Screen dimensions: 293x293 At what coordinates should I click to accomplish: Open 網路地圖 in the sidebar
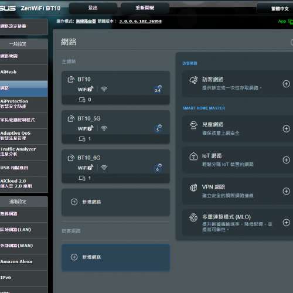[23, 56]
